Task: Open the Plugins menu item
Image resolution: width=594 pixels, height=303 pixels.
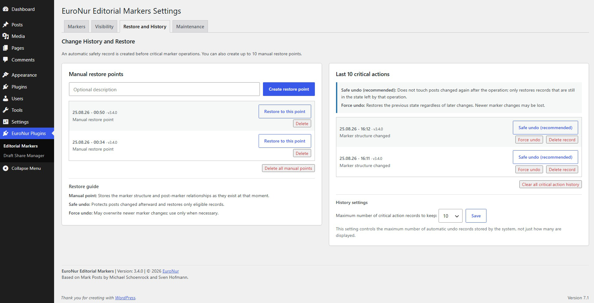Action: (x=27, y=87)
